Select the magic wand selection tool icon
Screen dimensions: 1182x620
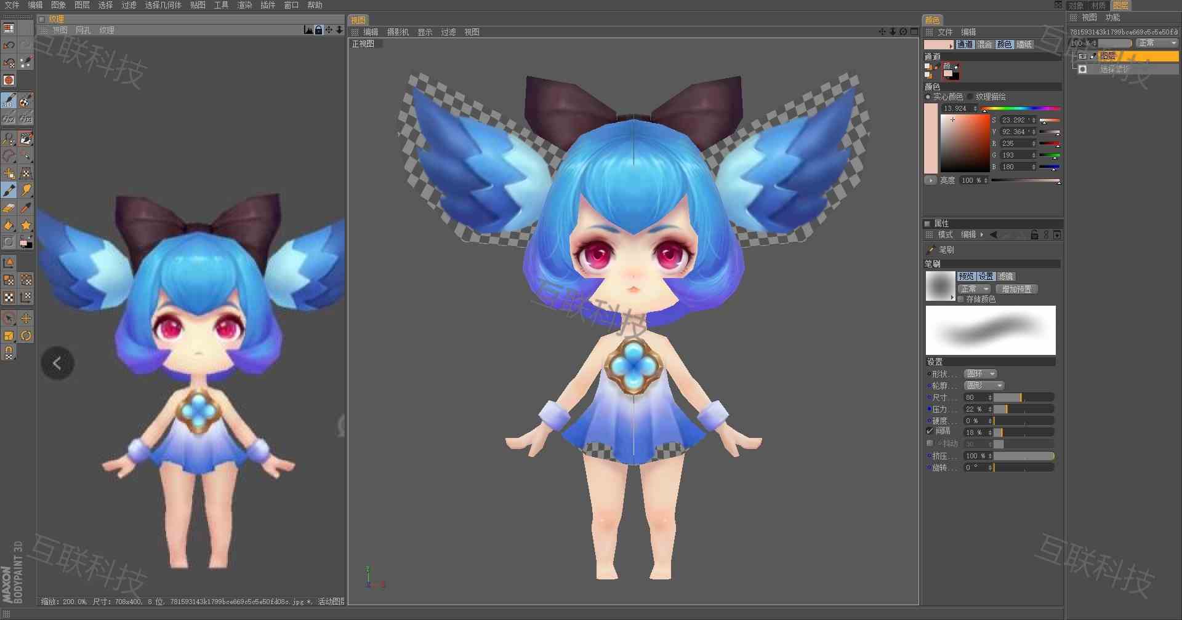[x=25, y=156]
